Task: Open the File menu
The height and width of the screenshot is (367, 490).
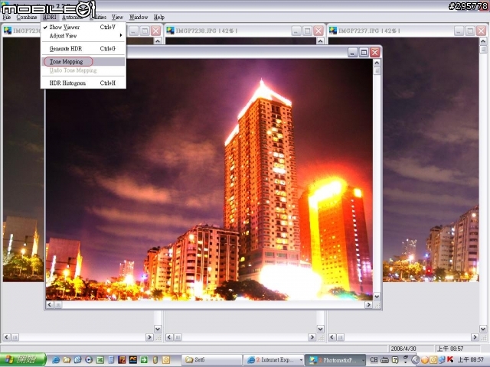Action: tap(7, 17)
